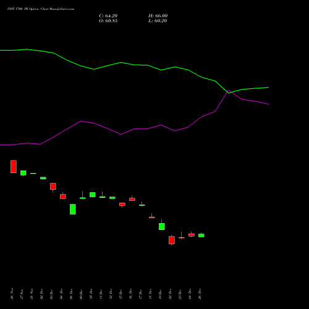
Task: Click the '10 Dec' date axis label
Action: pyautogui.click(x=91, y=294)
